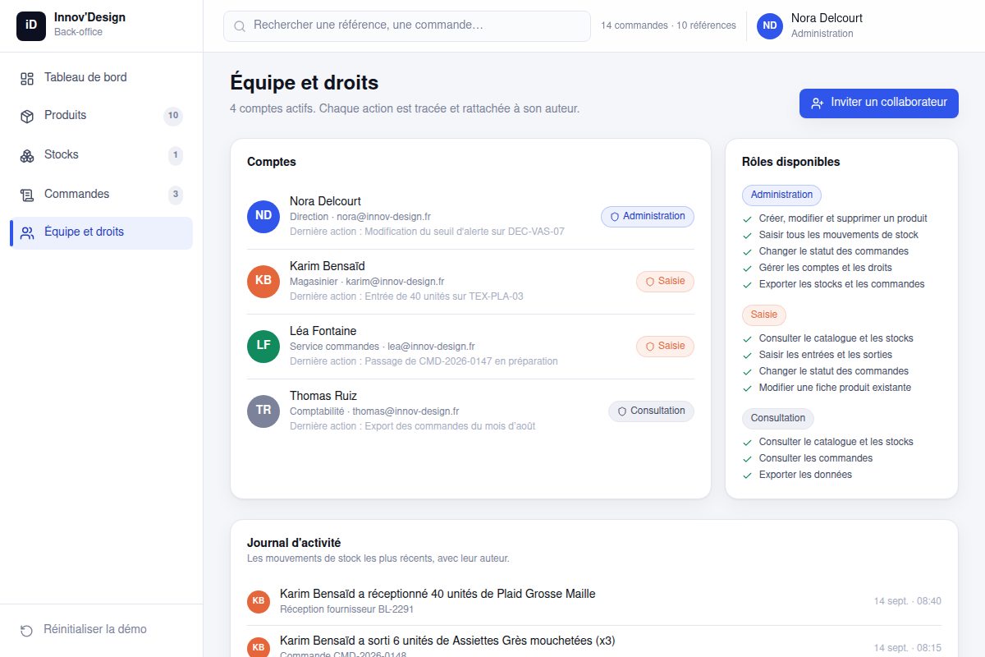The height and width of the screenshot is (657, 985).
Task: Click Karim Bensaïd's KB avatar in Comptes
Action: [263, 282]
